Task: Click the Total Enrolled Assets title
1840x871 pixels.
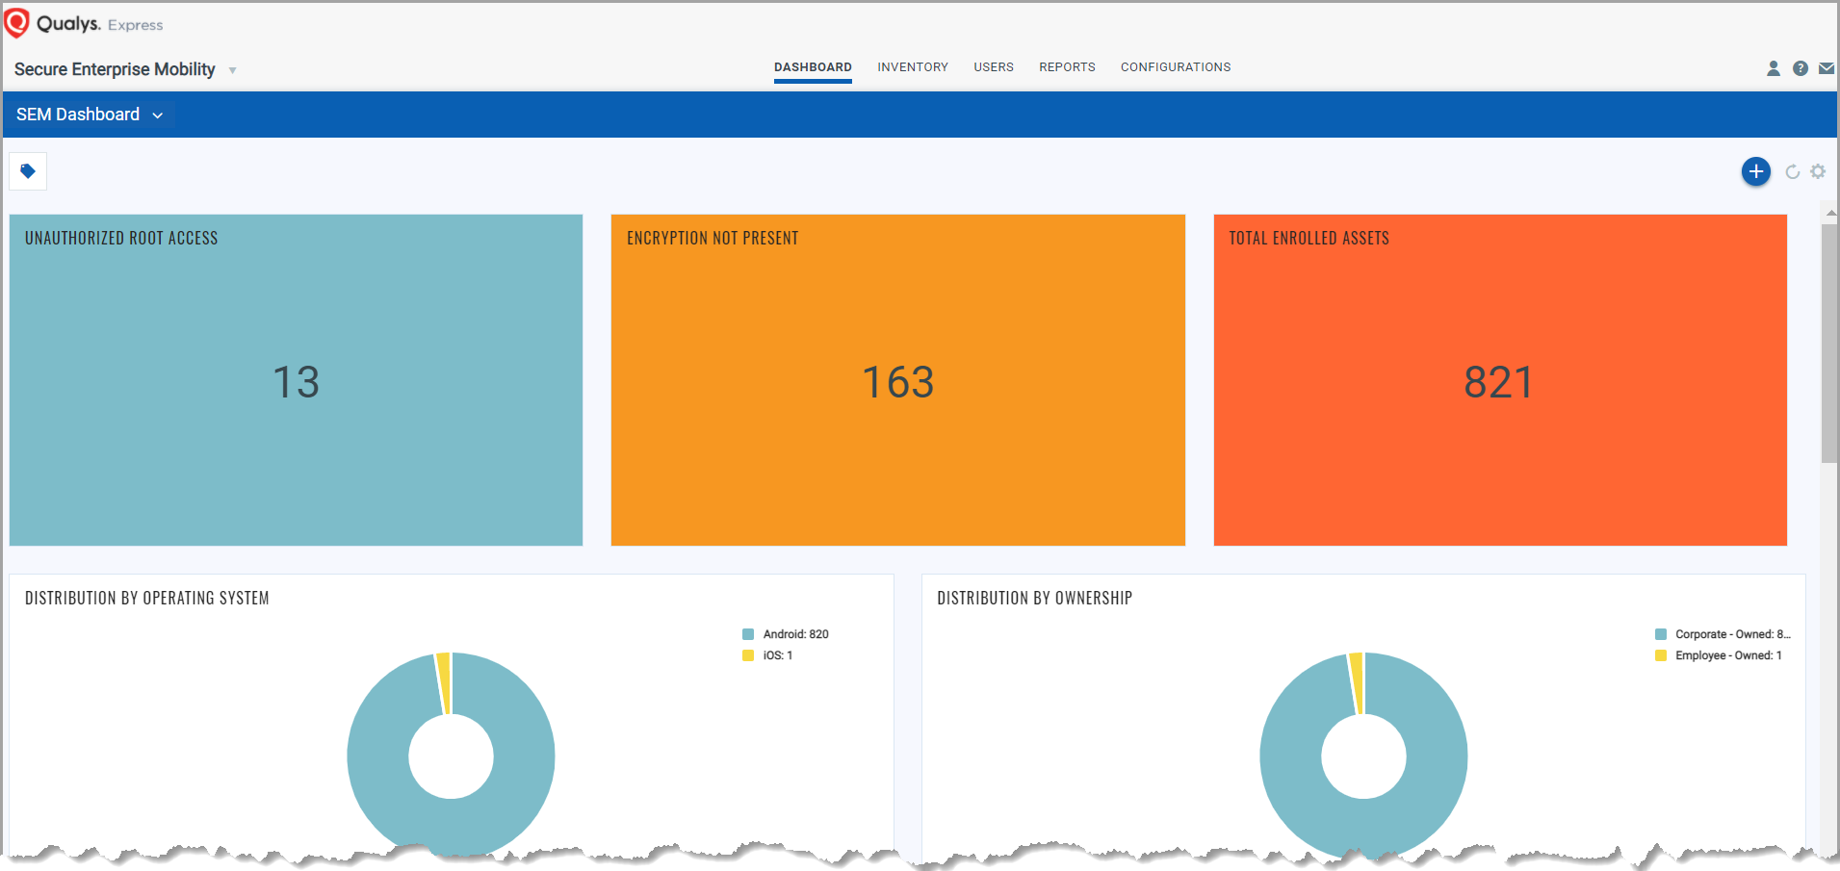Action: [x=1309, y=238]
